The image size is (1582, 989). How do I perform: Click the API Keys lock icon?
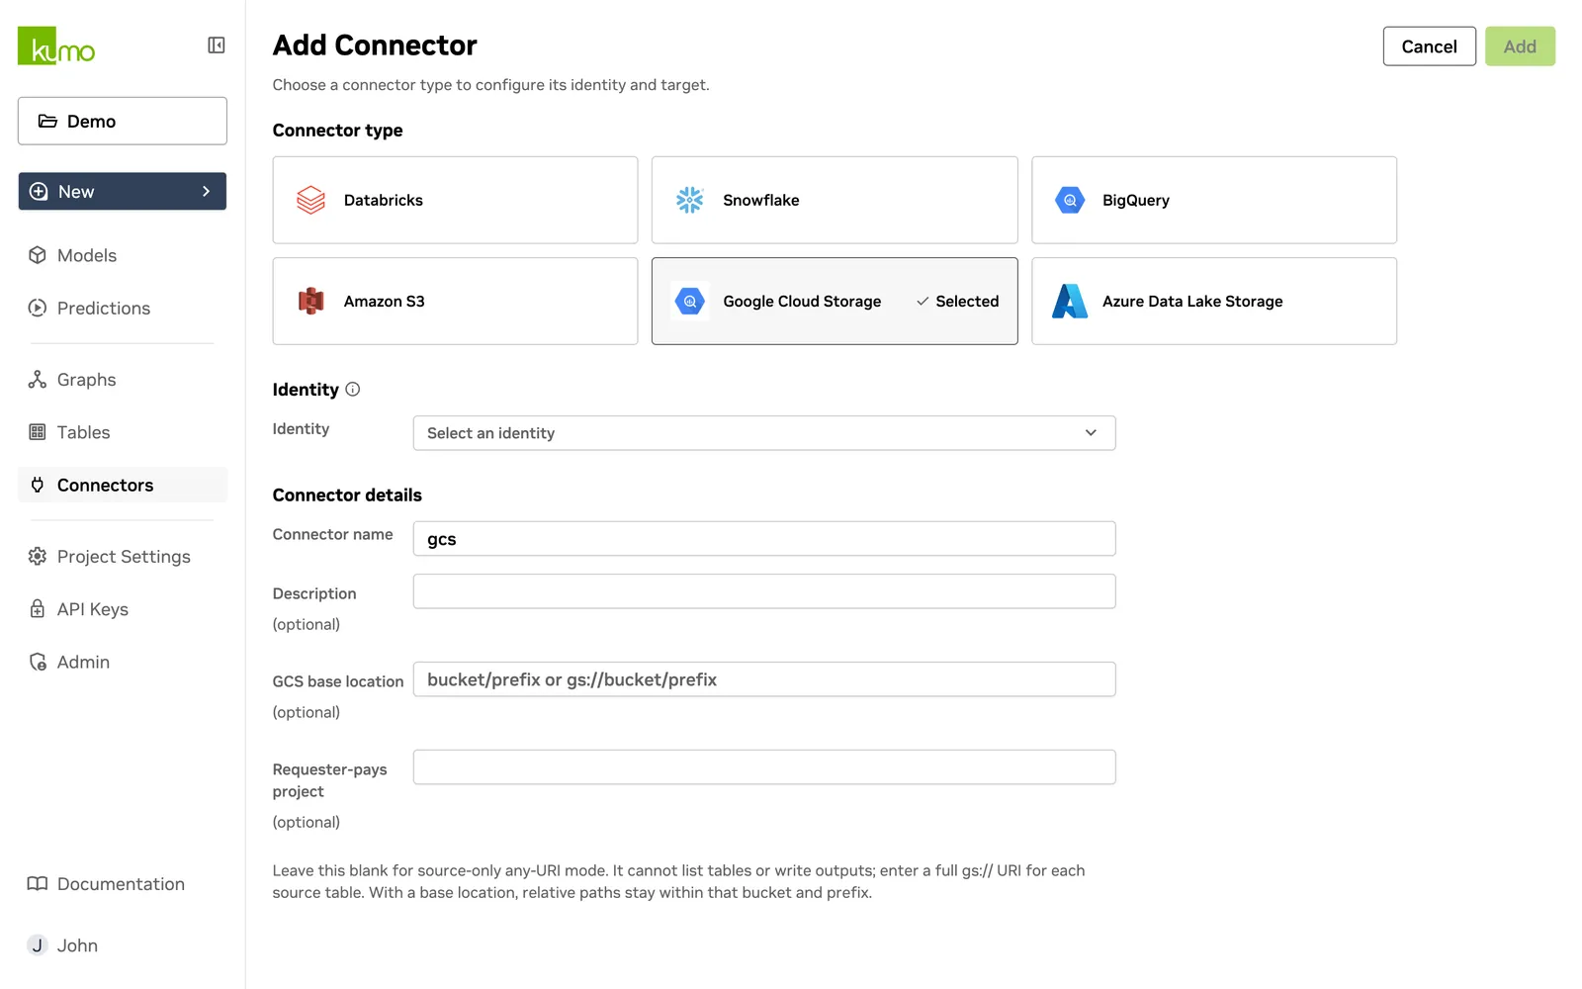[38, 609]
